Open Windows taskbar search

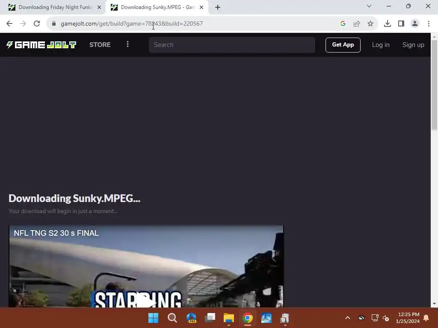(x=172, y=318)
